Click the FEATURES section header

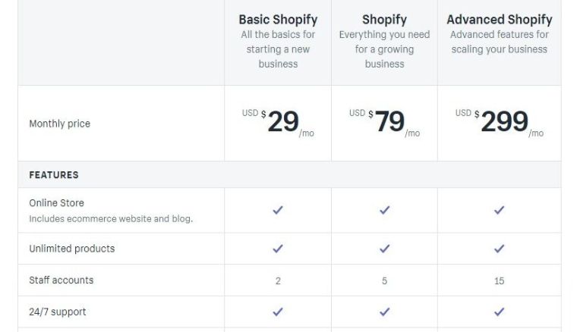click(x=54, y=175)
